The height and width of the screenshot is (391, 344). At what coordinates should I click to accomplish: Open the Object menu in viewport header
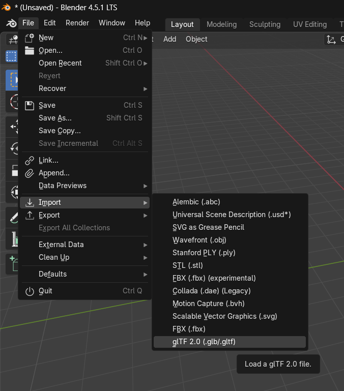click(196, 39)
